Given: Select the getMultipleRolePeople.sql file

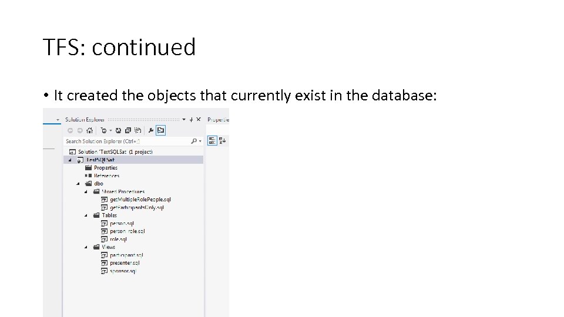Looking at the screenshot, I should click(140, 200).
